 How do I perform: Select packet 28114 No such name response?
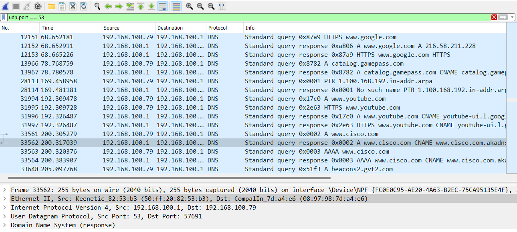pos(253,90)
